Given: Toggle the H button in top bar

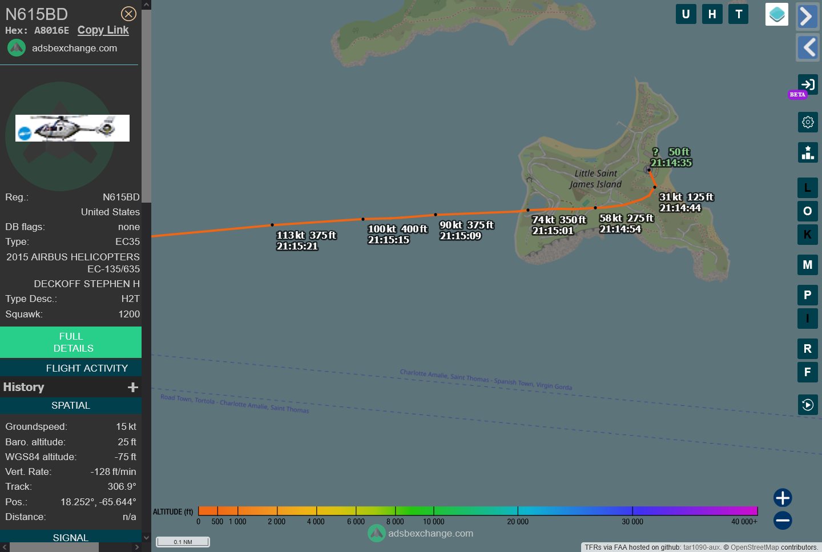Looking at the screenshot, I should pyautogui.click(x=712, y=14).
